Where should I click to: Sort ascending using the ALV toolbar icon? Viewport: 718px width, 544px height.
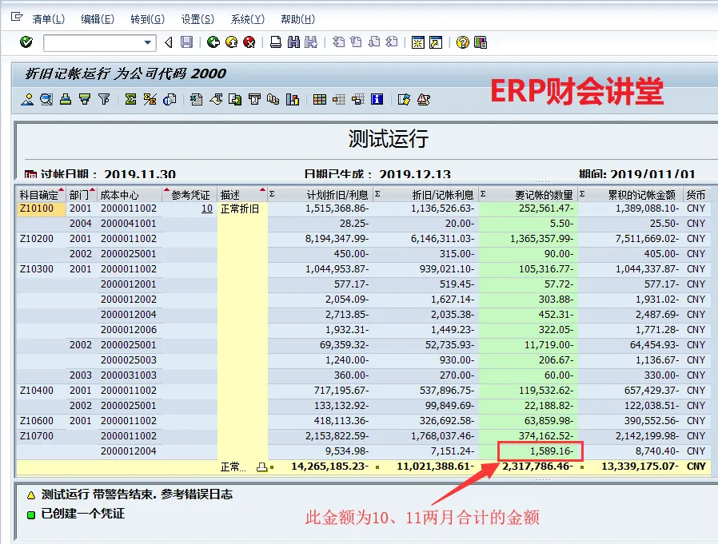tap(66, 99)
